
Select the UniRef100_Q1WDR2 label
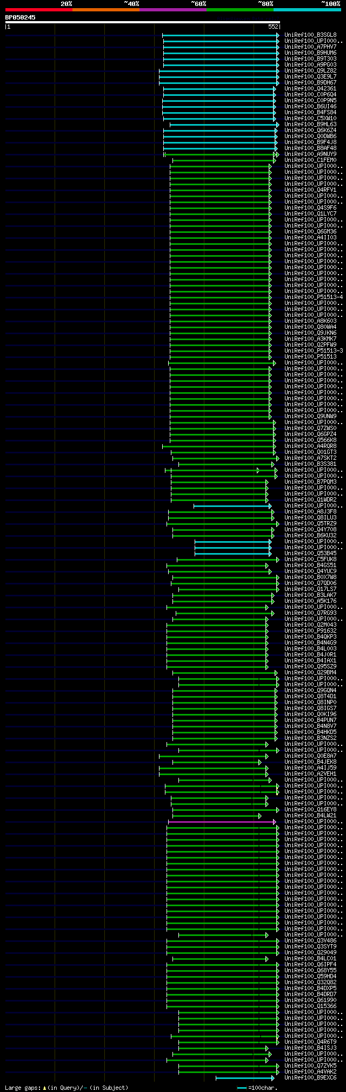310,500
